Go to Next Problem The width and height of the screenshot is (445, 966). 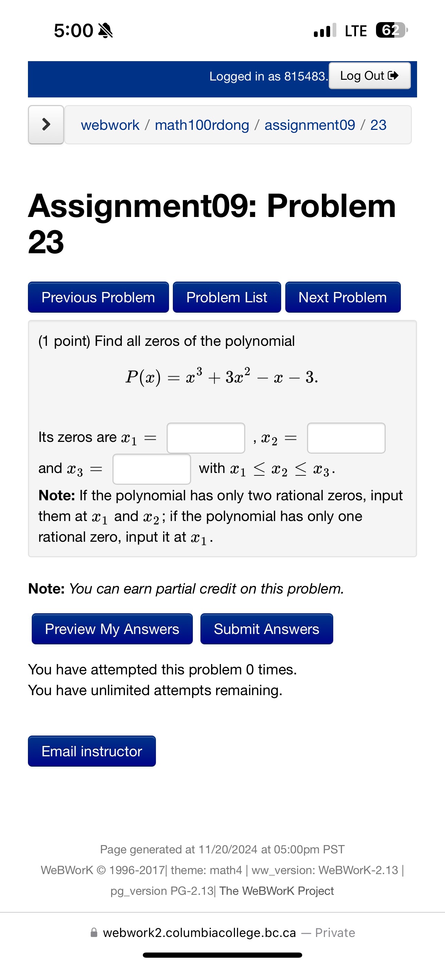pos(343,297)
